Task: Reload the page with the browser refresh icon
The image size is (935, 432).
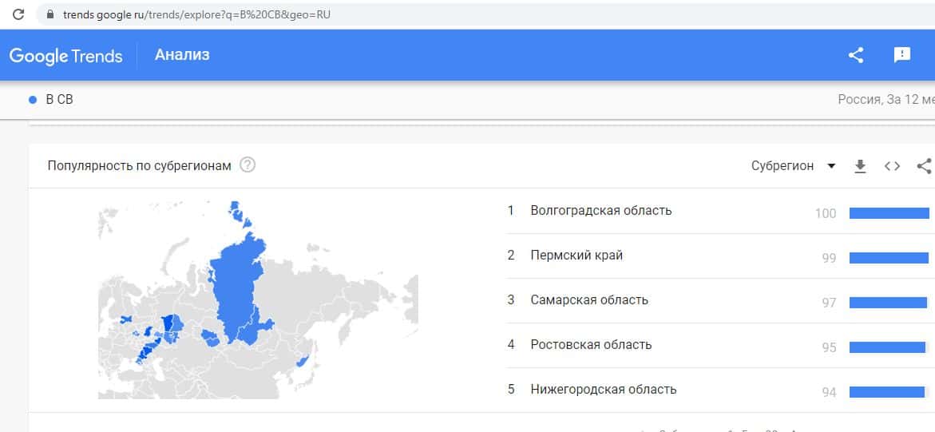Action: (x=19, y=14)
